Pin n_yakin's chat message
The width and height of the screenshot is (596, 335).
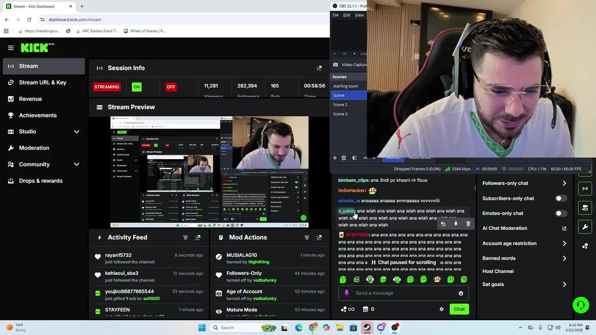[455, 224]
